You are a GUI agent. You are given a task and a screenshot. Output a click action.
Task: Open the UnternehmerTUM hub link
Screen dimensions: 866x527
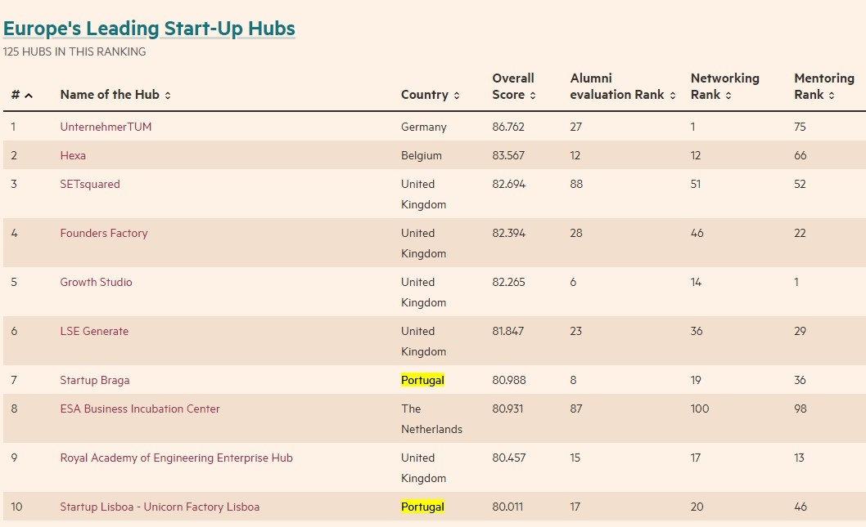click(106, 127)
